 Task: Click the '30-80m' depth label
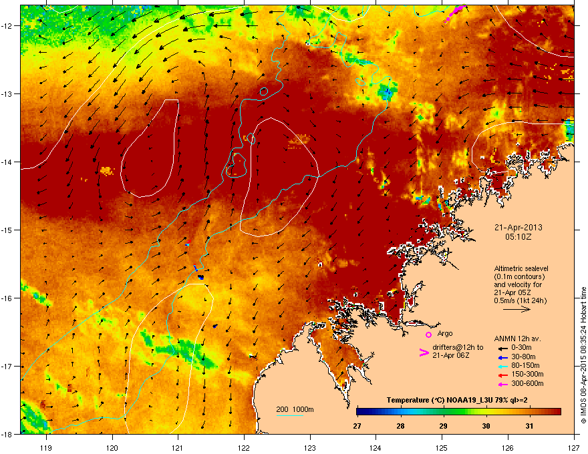point(523,357)
